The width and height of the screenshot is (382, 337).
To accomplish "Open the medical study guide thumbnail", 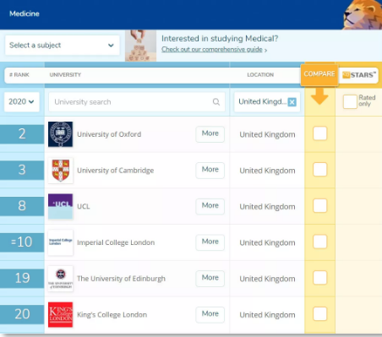I will tap(140, 46).
